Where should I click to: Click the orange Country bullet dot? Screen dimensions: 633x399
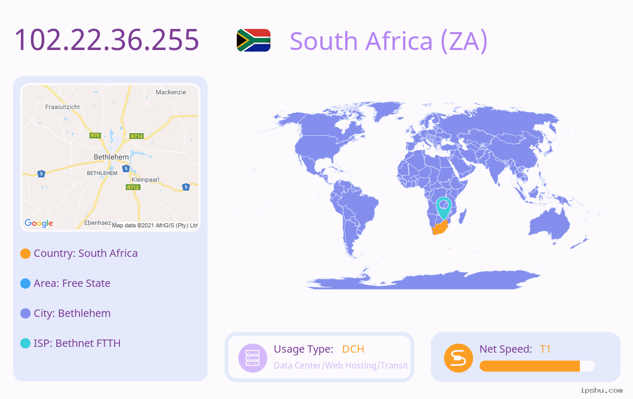tap(25, 254)
